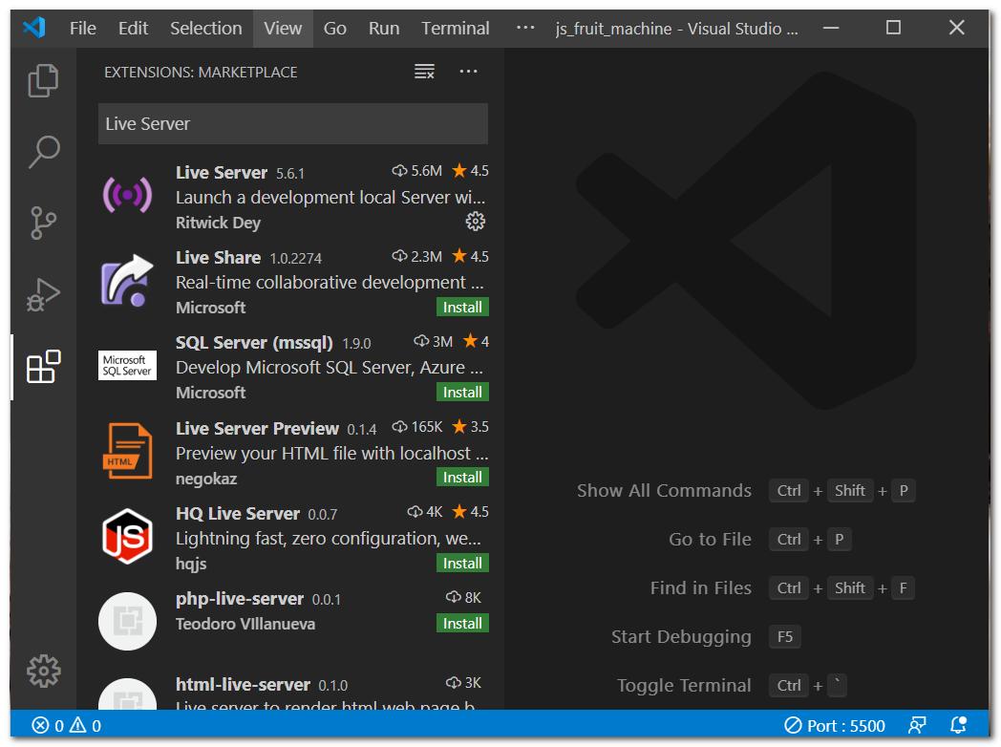Viewport: 1001px width, 747px height.
Task: Open the File menu
Action: 83,28
